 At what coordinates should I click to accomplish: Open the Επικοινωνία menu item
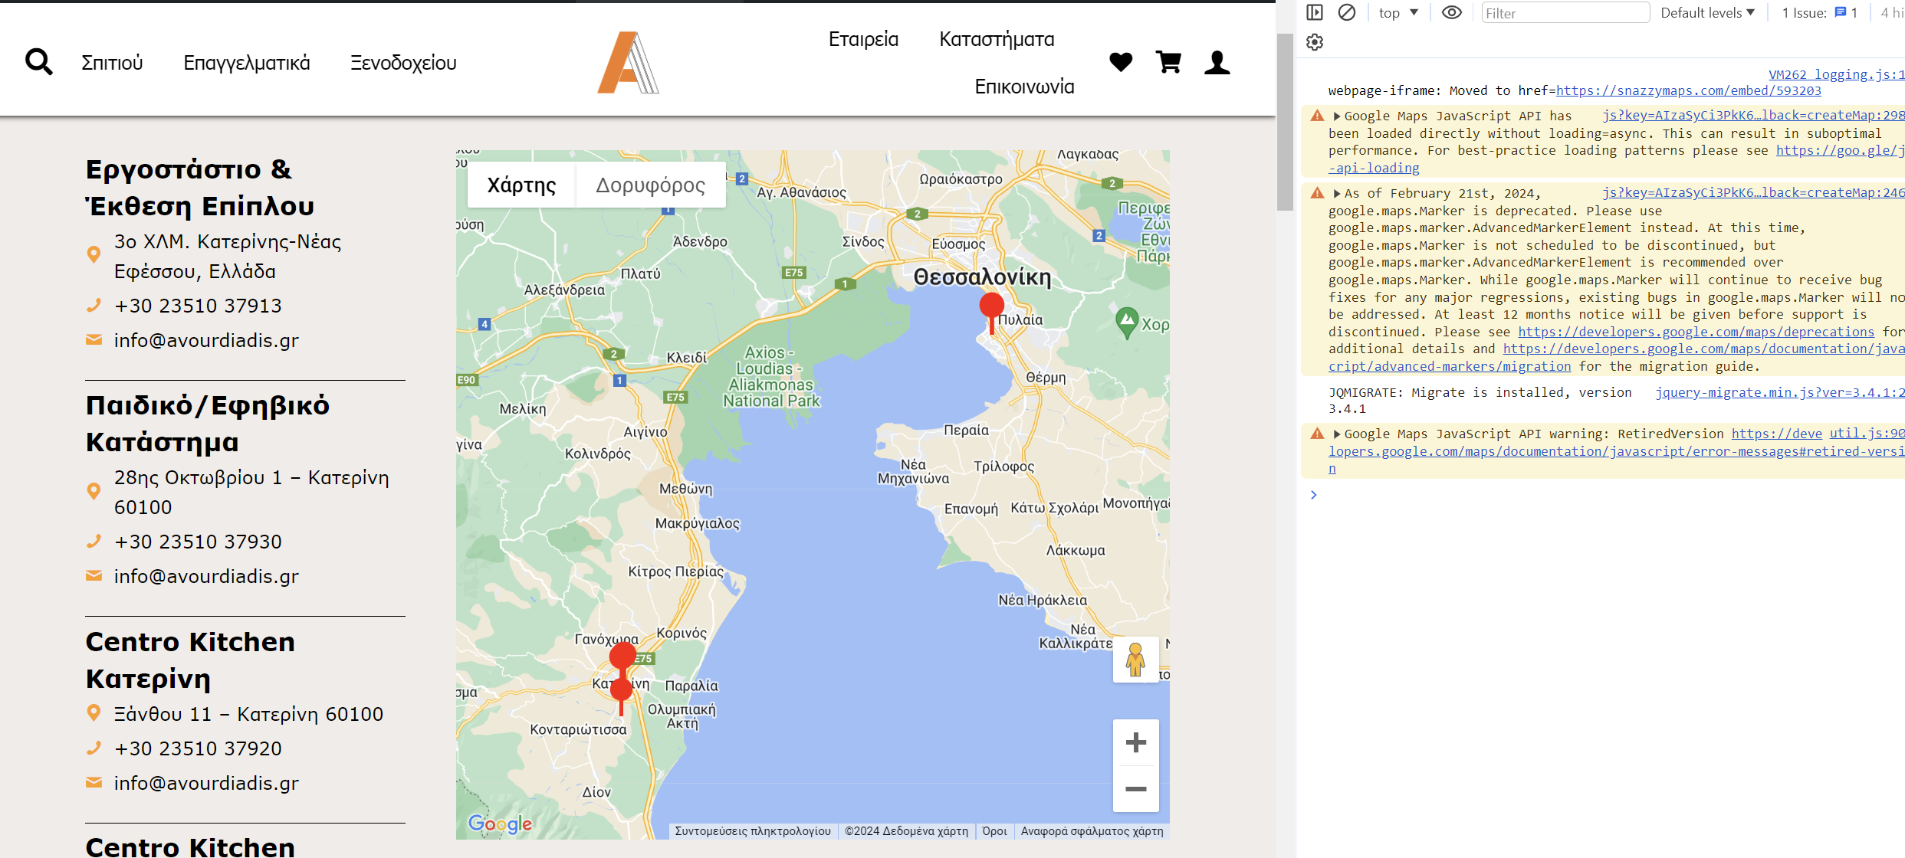pyautogui.click(x=1024, y=87)
